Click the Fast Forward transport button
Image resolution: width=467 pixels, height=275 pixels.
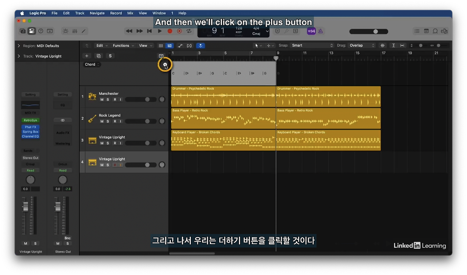click(x=139, y=31)
